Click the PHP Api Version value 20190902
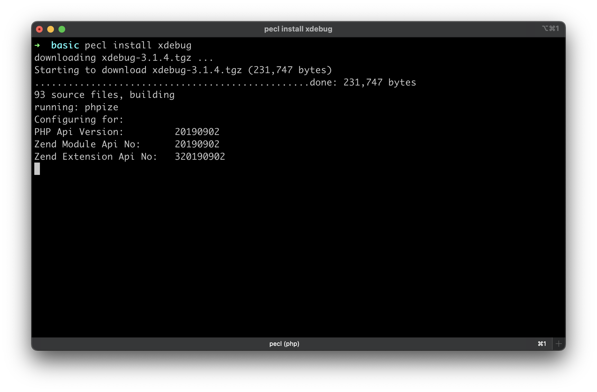This screenshot has height=392, width=597. pyautogui.click(x=197, y=132)
